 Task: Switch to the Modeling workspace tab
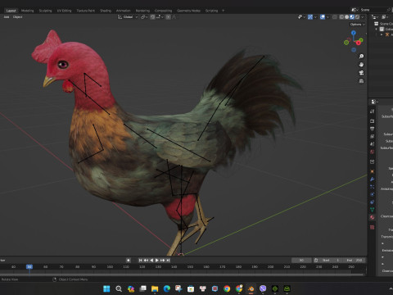click(x=27, y=11)
